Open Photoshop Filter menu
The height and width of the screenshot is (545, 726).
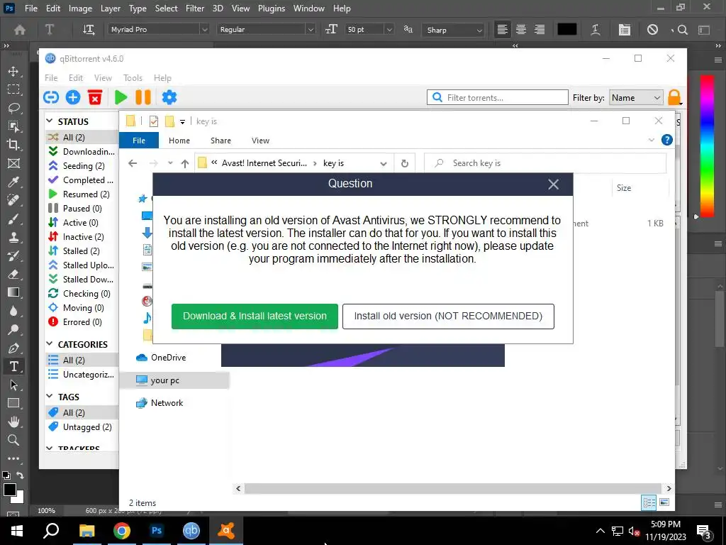195,9
